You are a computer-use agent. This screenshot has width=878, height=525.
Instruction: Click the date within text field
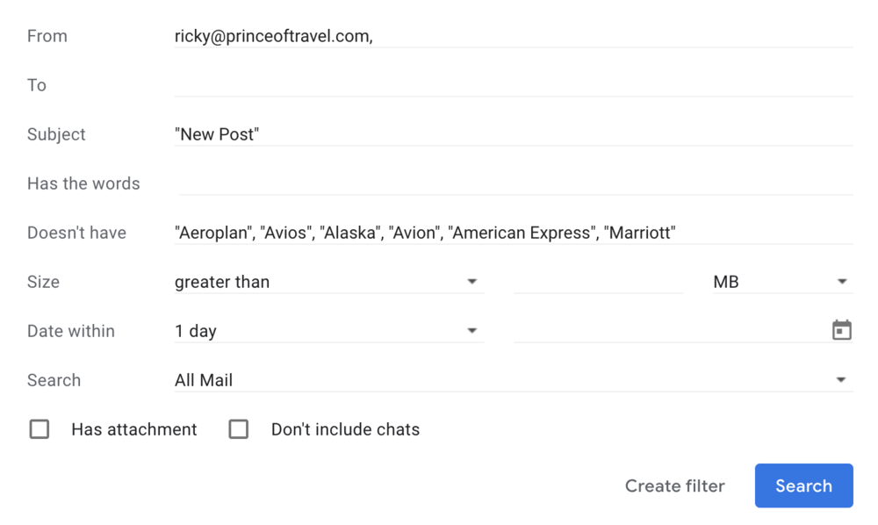669,331
